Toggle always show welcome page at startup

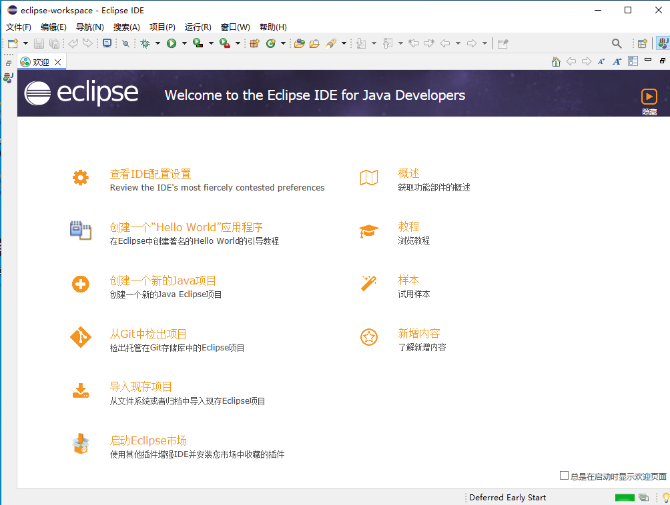pyautogui.click(x=565, y=476)
